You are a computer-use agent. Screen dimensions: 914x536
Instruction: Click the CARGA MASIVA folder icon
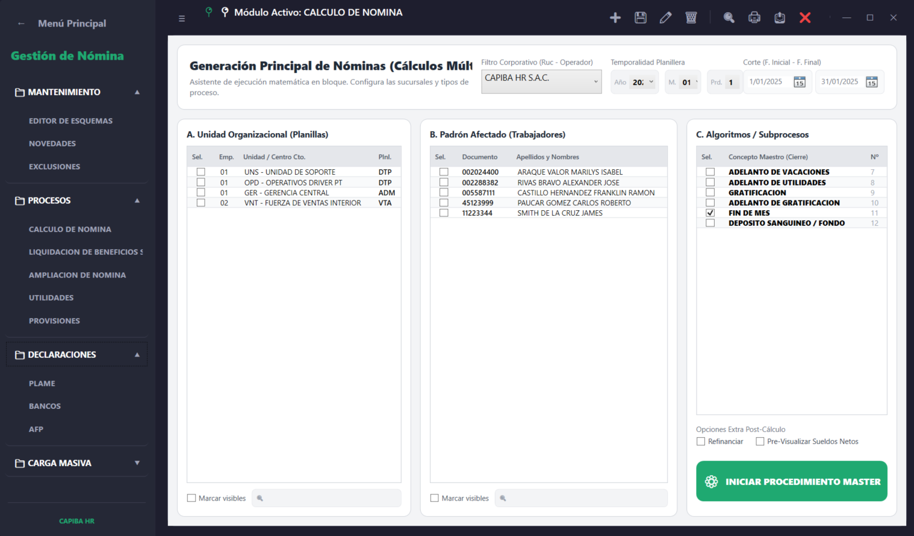[x=20, y=463]
